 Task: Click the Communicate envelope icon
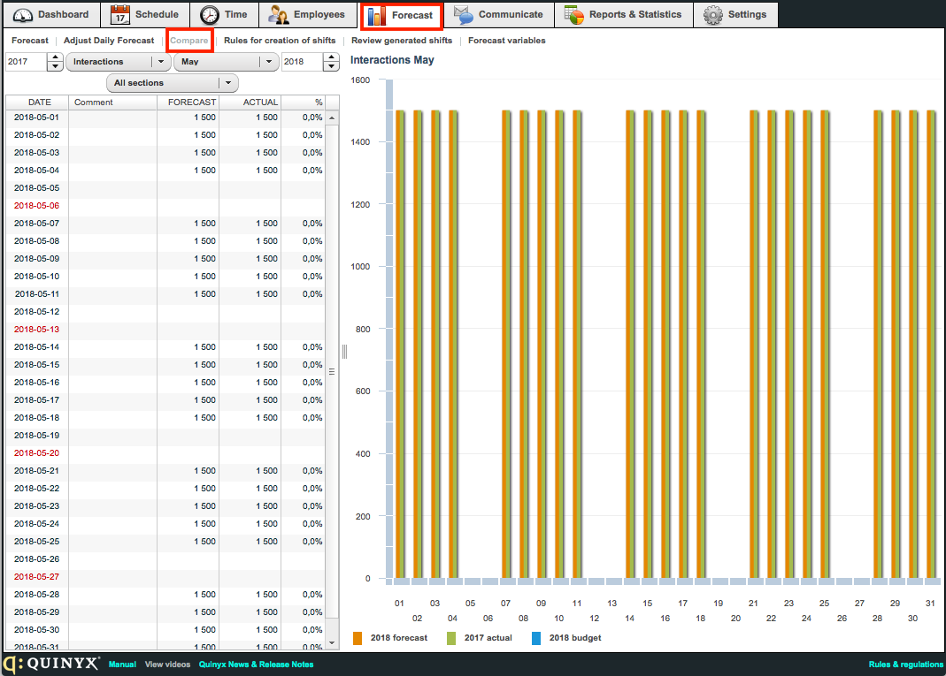point(464,14)
